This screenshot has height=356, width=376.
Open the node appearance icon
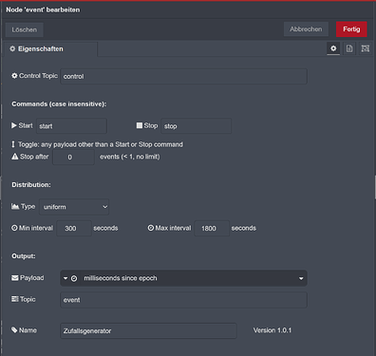tap(366, 48)
